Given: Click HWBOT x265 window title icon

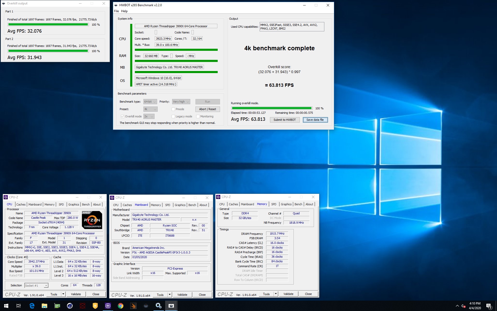Looking at the screenshot, I should 116,5.
